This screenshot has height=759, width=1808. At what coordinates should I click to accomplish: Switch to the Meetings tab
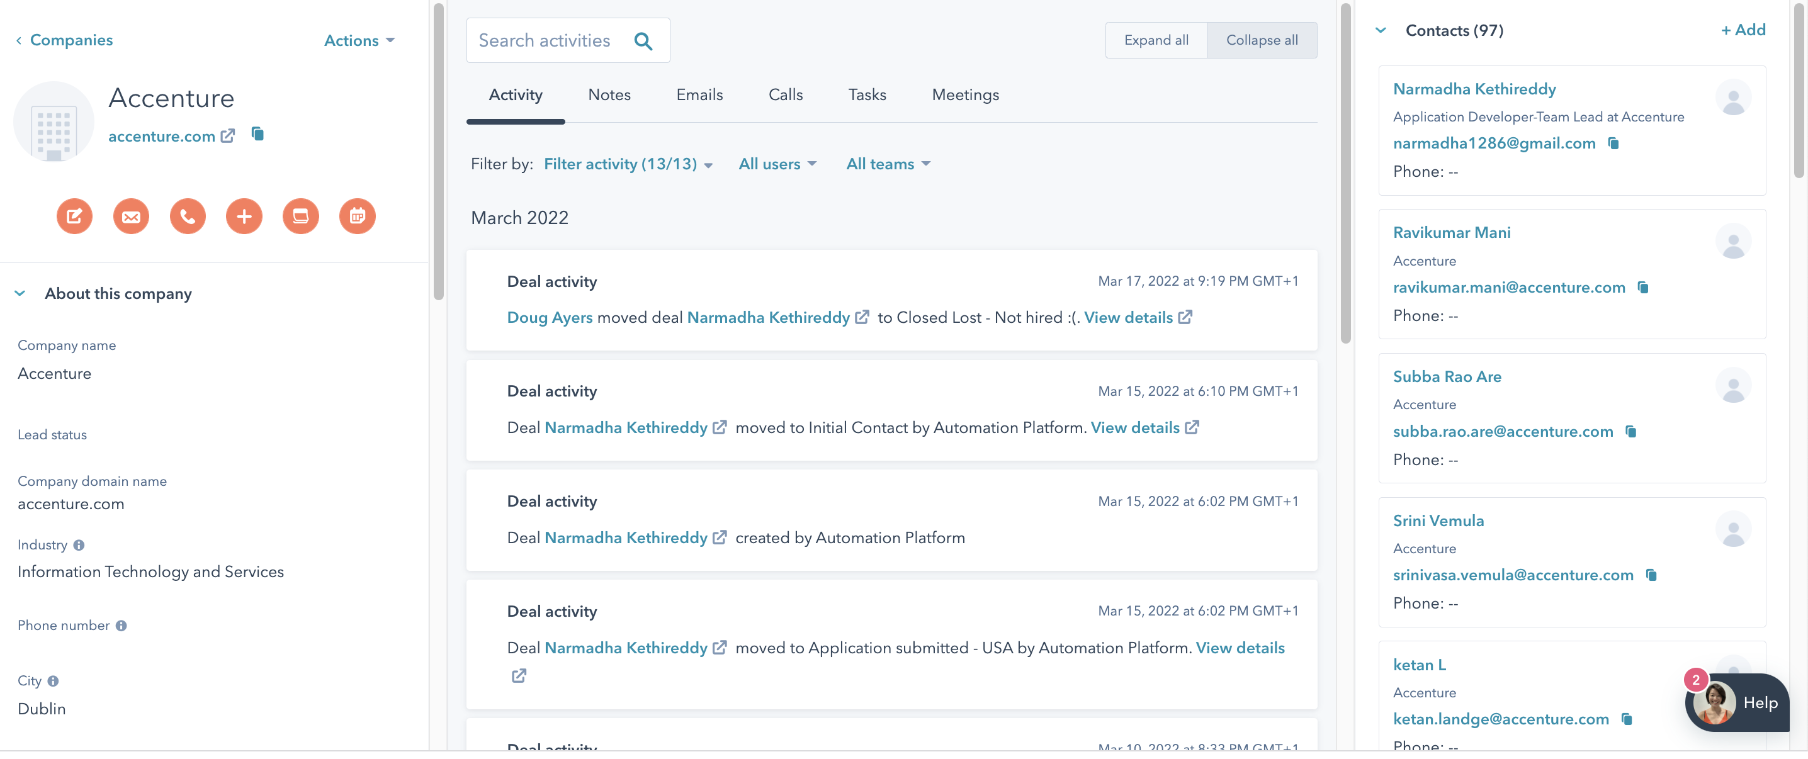pyautogui.click(x=965, y=94)
